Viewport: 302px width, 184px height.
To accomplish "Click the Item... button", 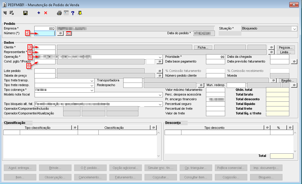I will [x=20, y=177].
